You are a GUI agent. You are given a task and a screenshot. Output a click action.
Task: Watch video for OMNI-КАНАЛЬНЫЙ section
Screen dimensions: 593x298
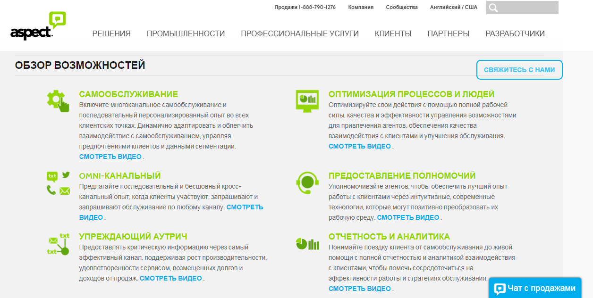point(245,207)
